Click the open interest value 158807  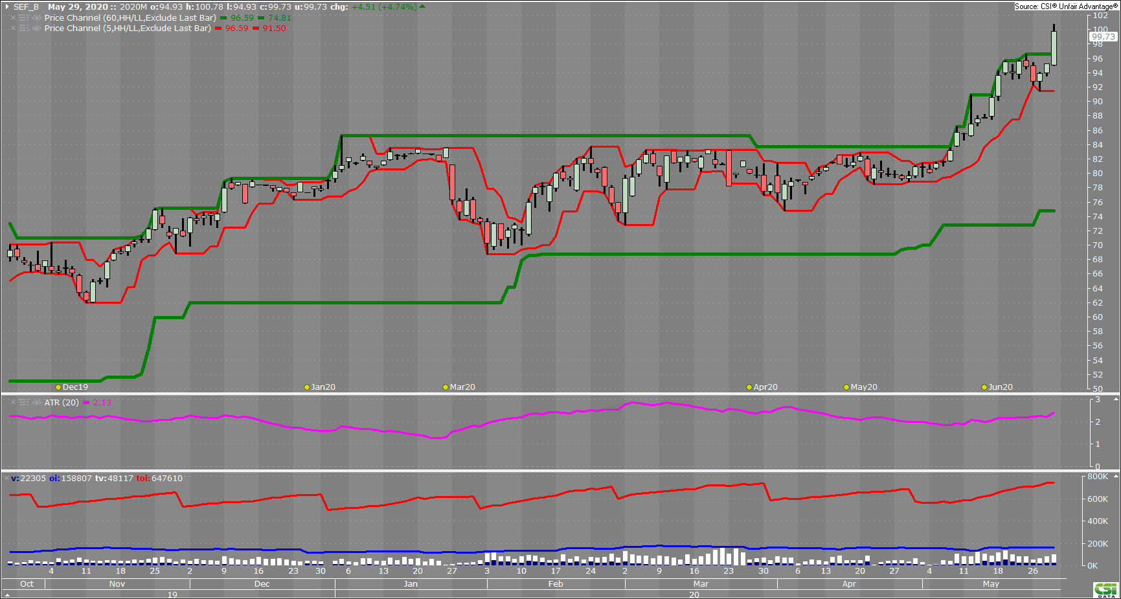pyautogui.click(x=76, y=479)
